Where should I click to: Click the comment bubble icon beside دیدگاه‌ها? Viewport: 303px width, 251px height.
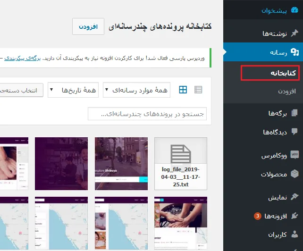pyautogui.click(x=295, y=132)
